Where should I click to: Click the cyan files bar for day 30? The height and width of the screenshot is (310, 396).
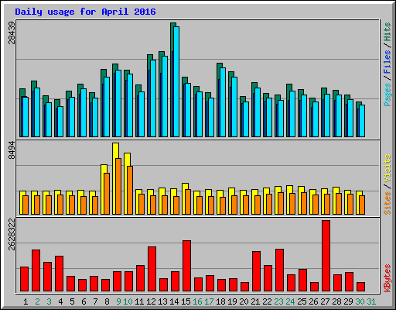(x=362, y=121)
